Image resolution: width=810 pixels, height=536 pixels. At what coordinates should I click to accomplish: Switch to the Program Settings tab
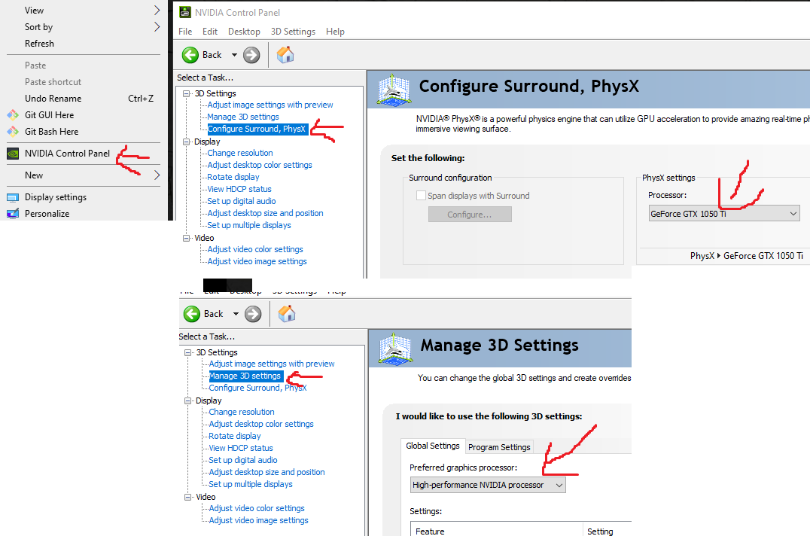click(x=499, y=447)
